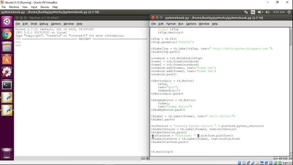The image size is (293, 165).
Task: Click the 'Ln: 40 Col: 28' editor status
Action: [x=282, y=159]
